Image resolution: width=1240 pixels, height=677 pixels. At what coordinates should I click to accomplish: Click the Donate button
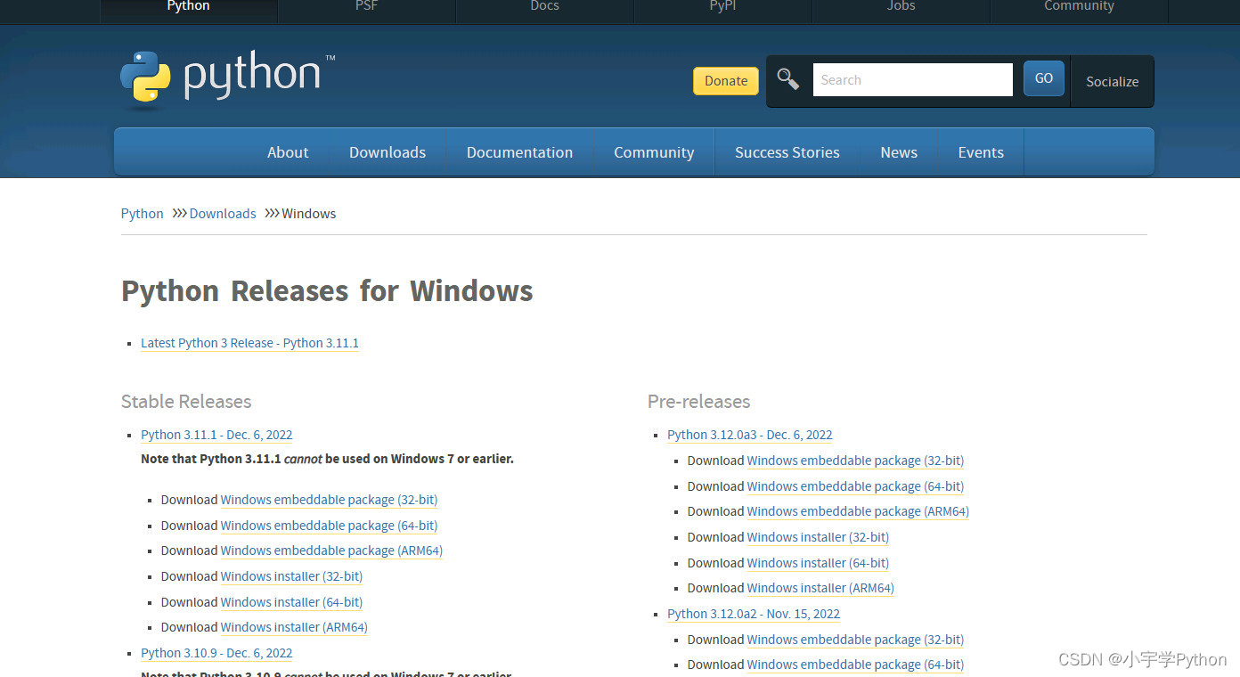pos(726,81)
